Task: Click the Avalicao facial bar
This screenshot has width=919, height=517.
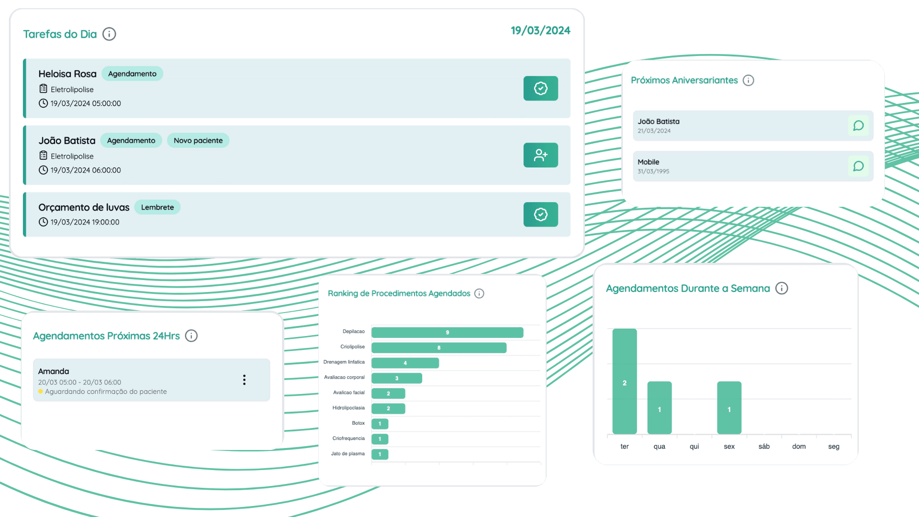Action: 388,393
